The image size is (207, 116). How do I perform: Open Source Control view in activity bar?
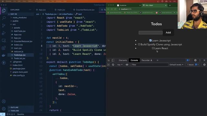4,25
